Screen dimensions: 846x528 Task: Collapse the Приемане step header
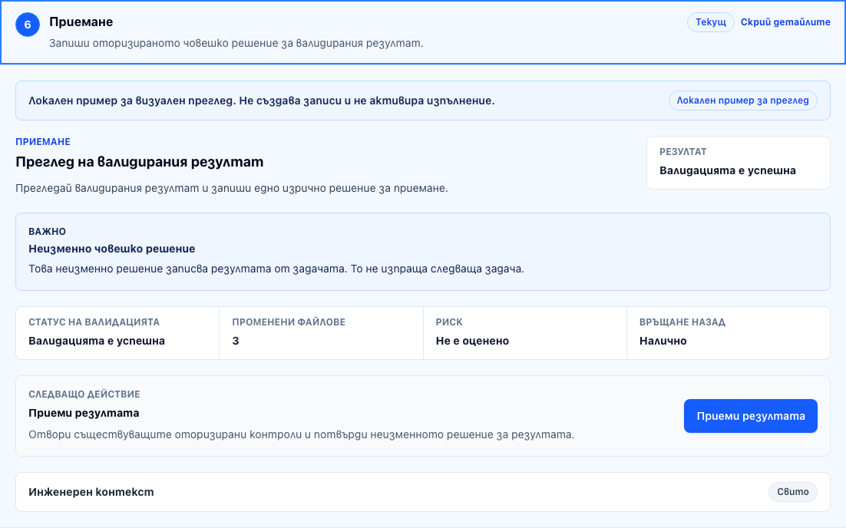pyautogui.click(x=422, y=32)
